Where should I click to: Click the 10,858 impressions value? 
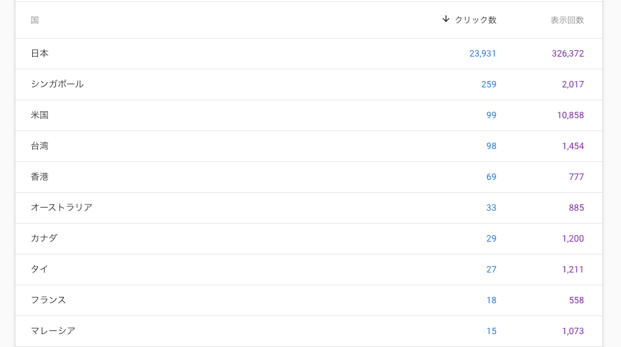click(x=570, y=115)
